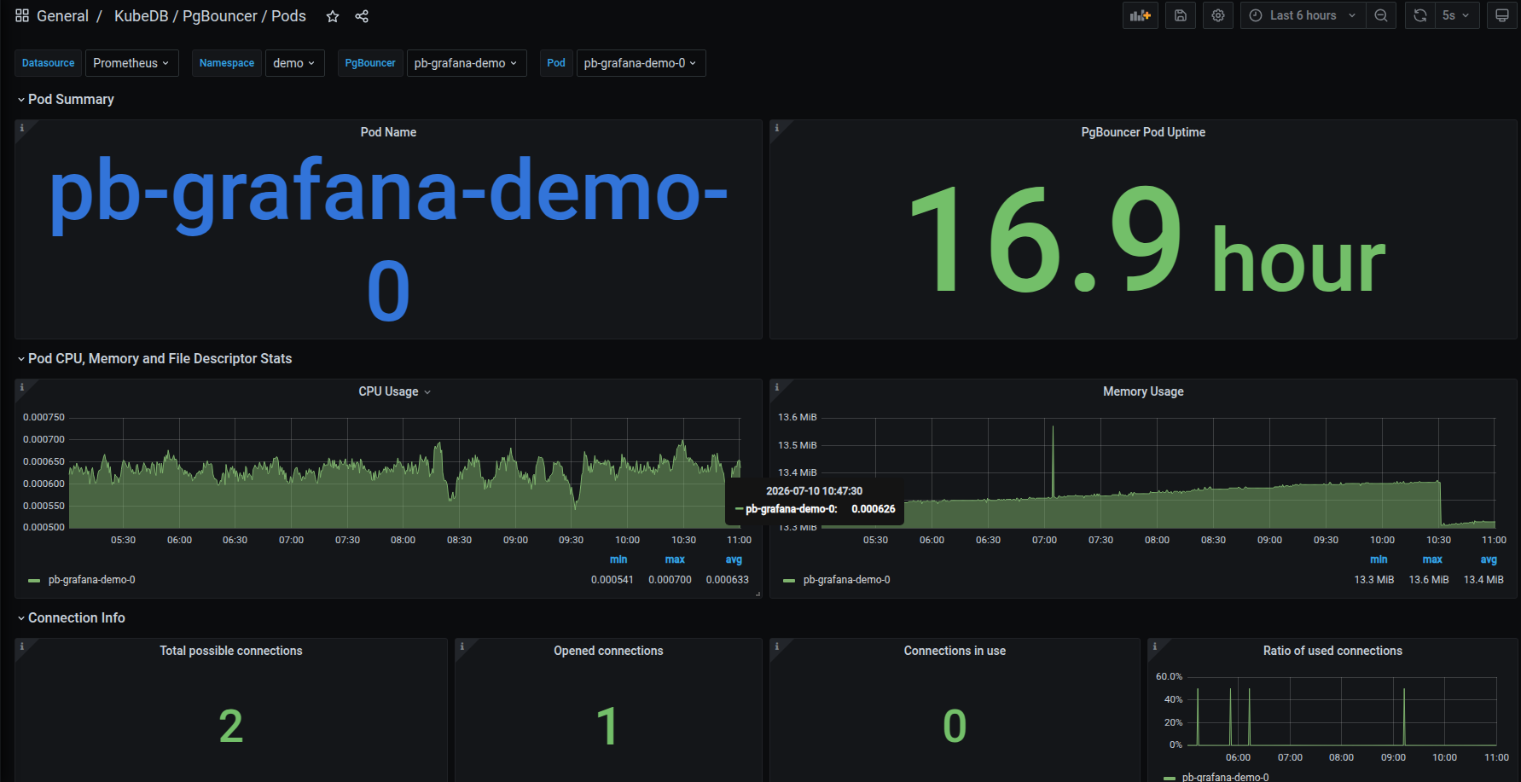
Task: Sort CPU Usage legend by min
Action: coord(618,559)
